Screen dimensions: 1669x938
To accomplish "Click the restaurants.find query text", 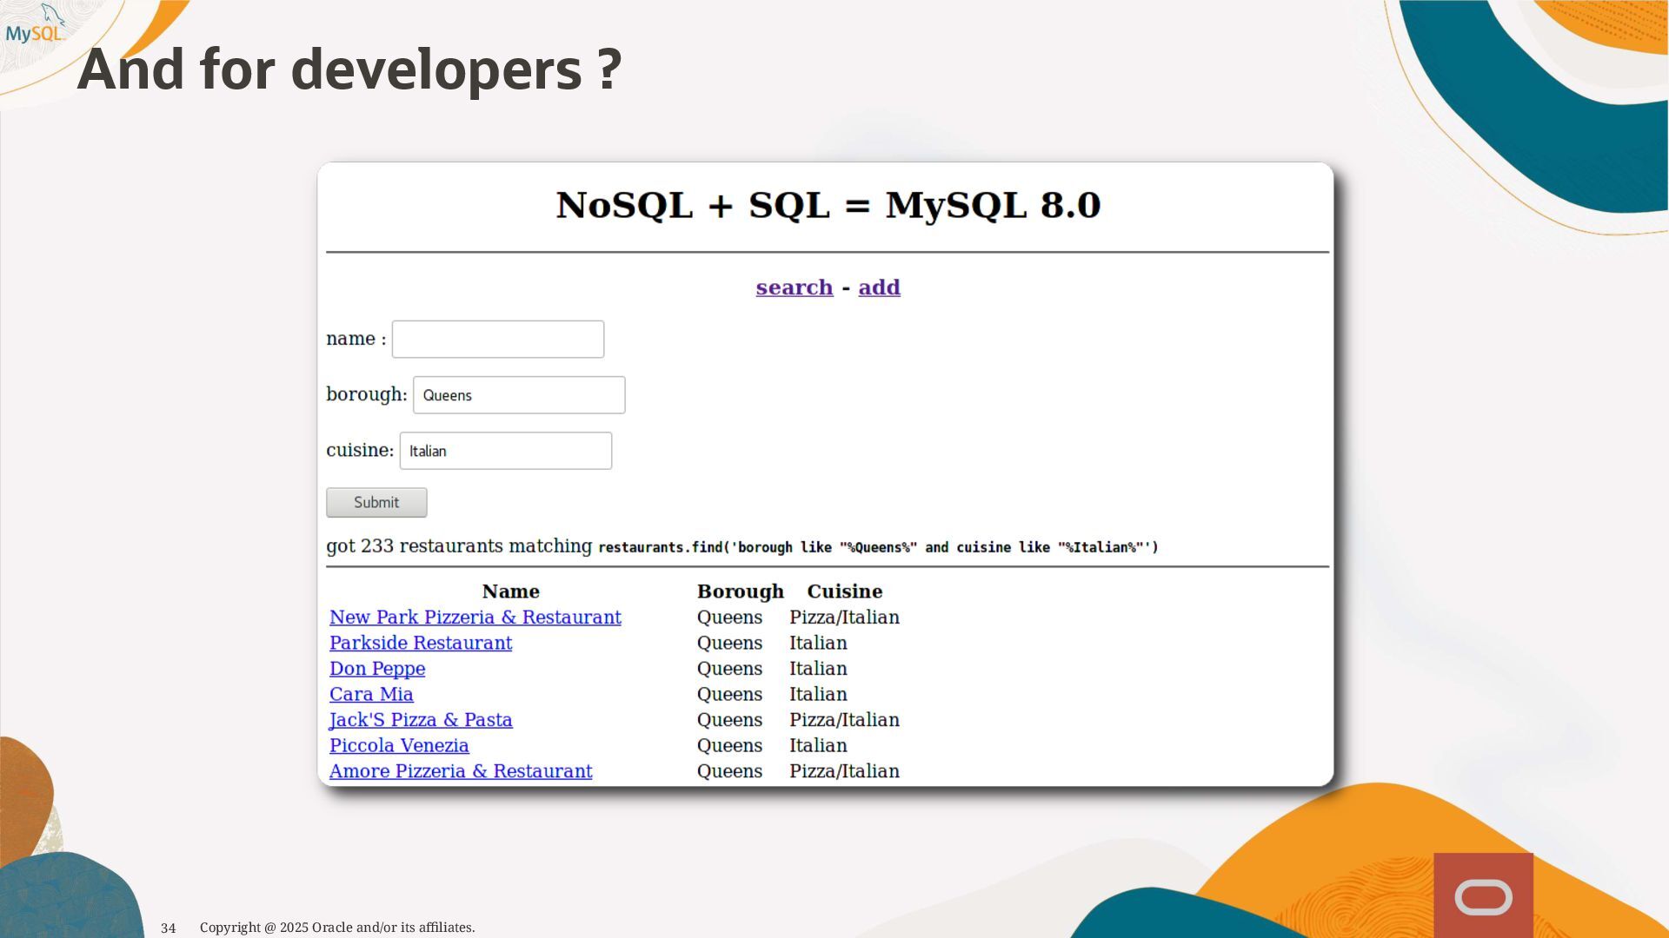I will coord(877,548).
